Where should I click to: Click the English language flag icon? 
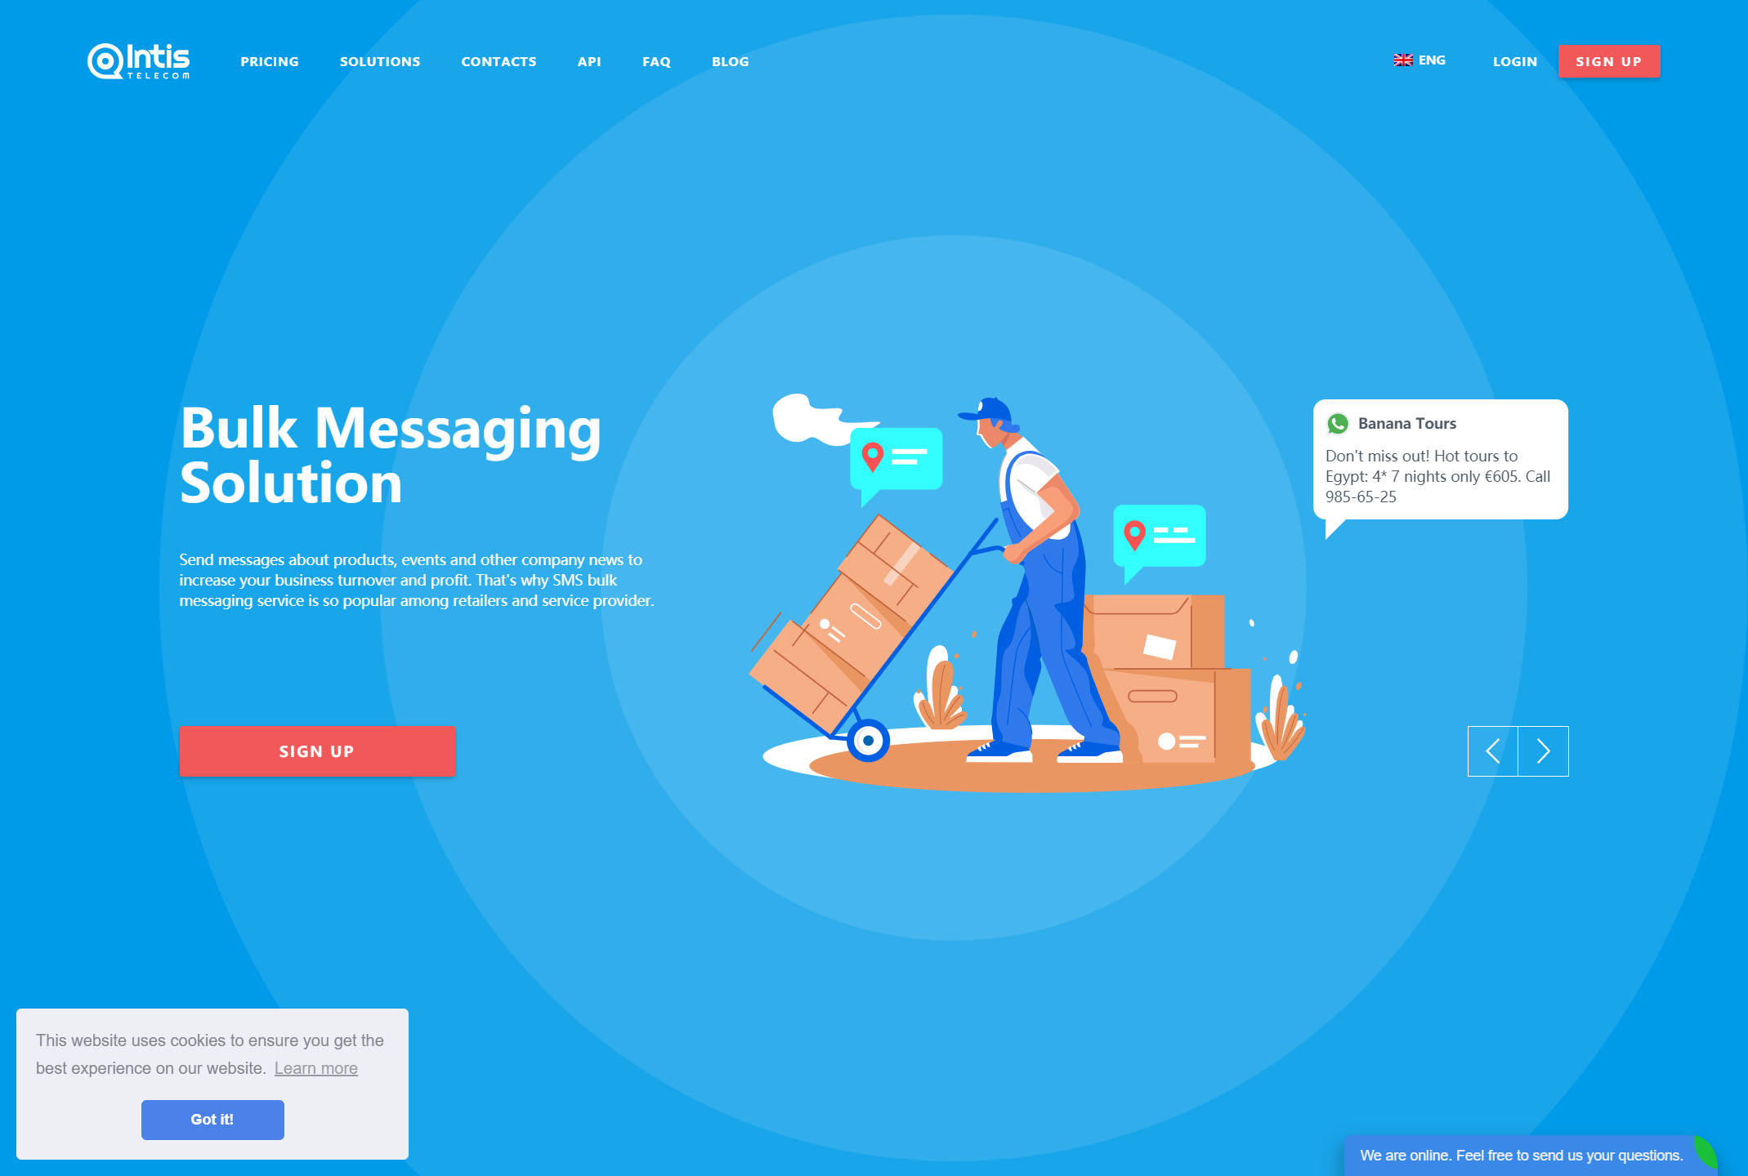click(x=1400, y=59)
